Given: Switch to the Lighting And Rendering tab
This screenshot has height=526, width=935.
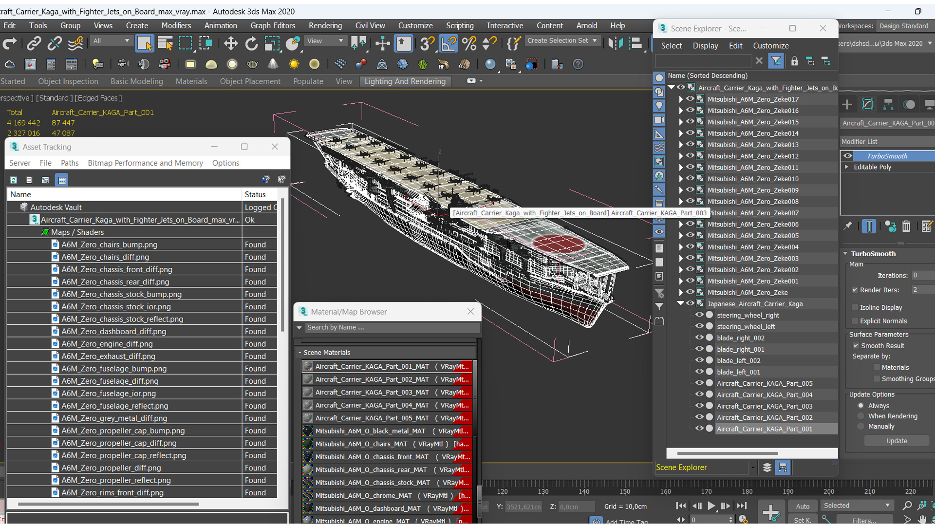Looking at the screenshot, I should click(405, 81).
